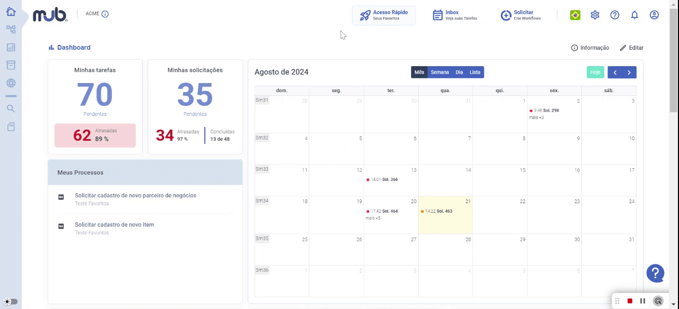Go to the next month in the calendar
The image size is (679, 309).
(629, 72)
